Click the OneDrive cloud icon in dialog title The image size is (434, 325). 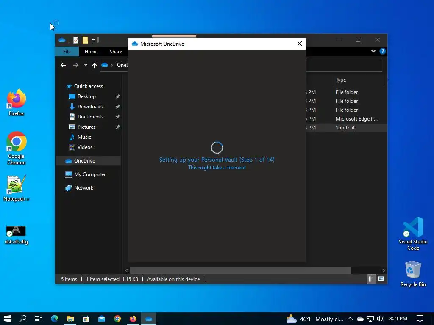point(135,44)
